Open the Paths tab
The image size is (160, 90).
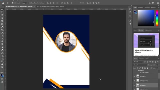tap(147, 58)
